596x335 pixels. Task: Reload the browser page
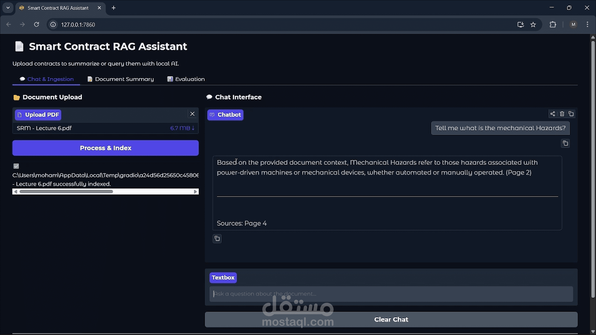[x=36, y=25]
